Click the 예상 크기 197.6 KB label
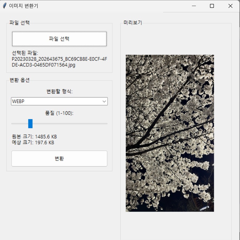240x240 pixels. tap(33, 142)
